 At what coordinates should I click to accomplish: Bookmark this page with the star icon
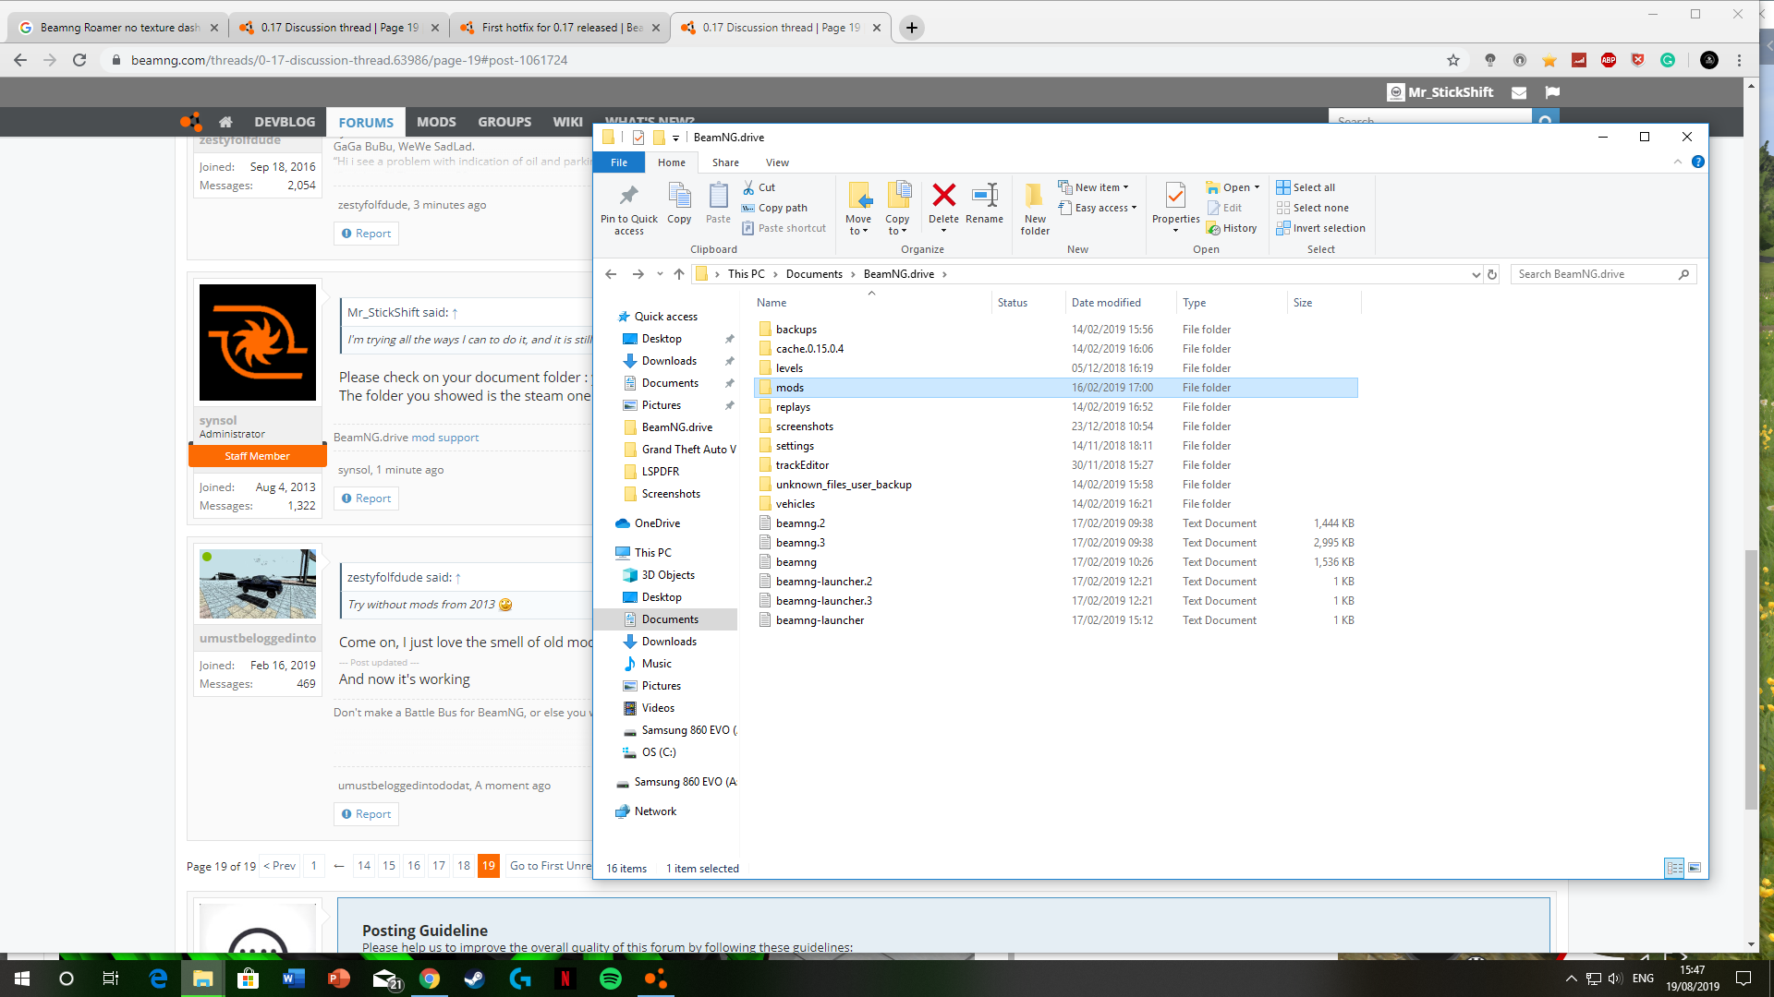click(x=1453, y=60)
